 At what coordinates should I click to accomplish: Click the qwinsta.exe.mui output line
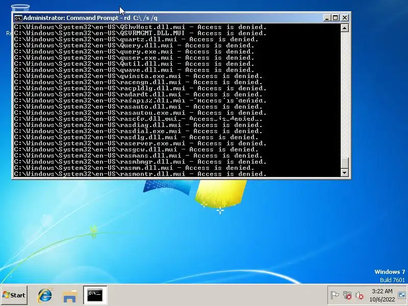click(138, 76)
